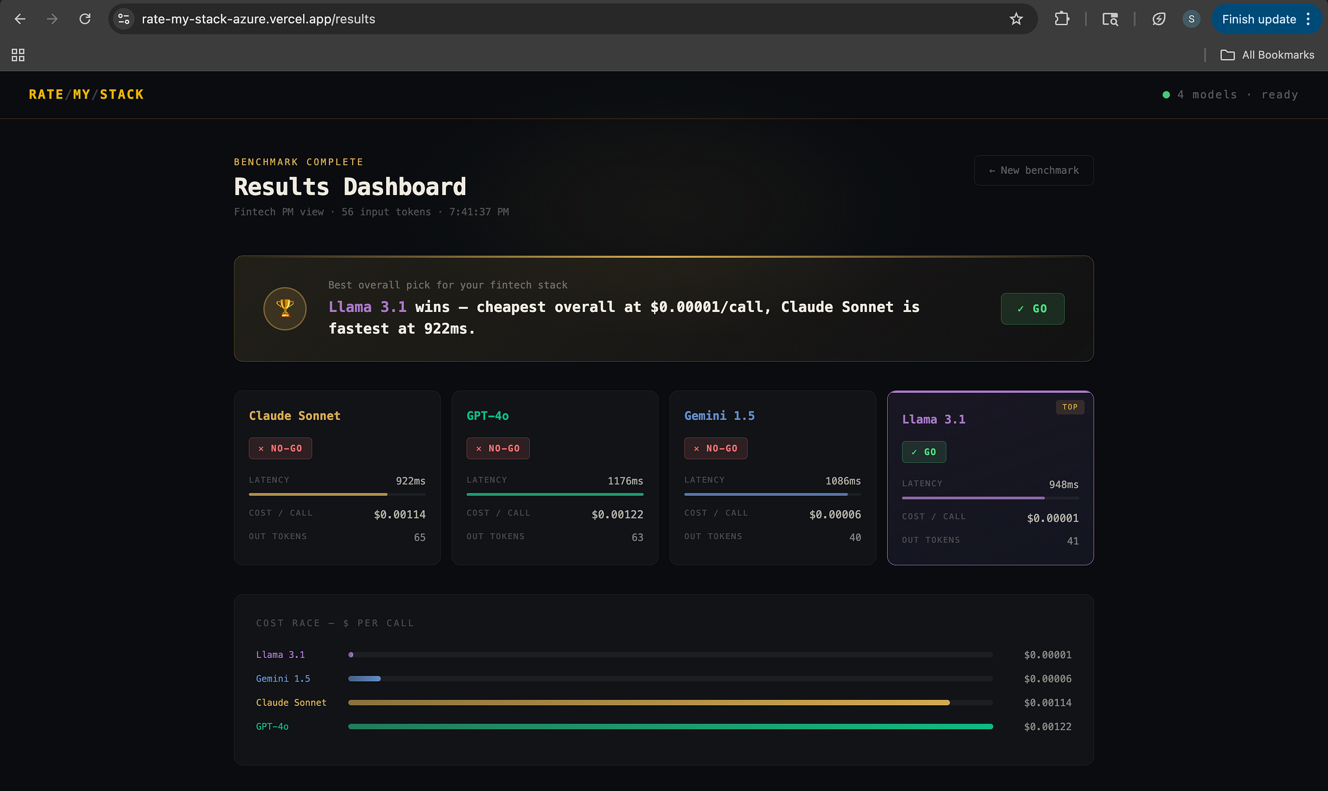Open the profile avatar labeled S
Screen dimensions: 1328x791
coord(1191,19)
